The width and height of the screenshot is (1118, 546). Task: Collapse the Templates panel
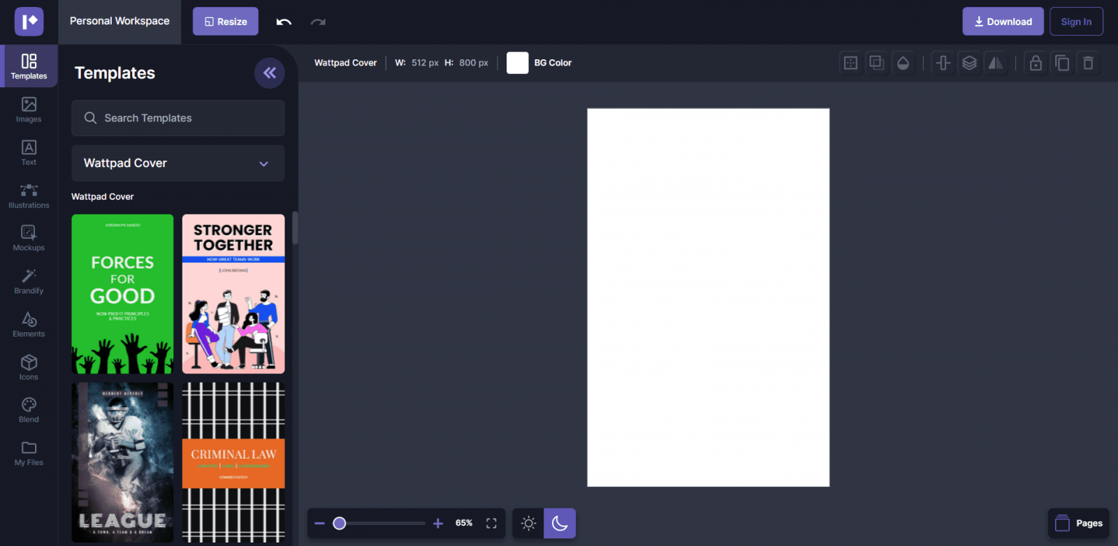[269, 73]
